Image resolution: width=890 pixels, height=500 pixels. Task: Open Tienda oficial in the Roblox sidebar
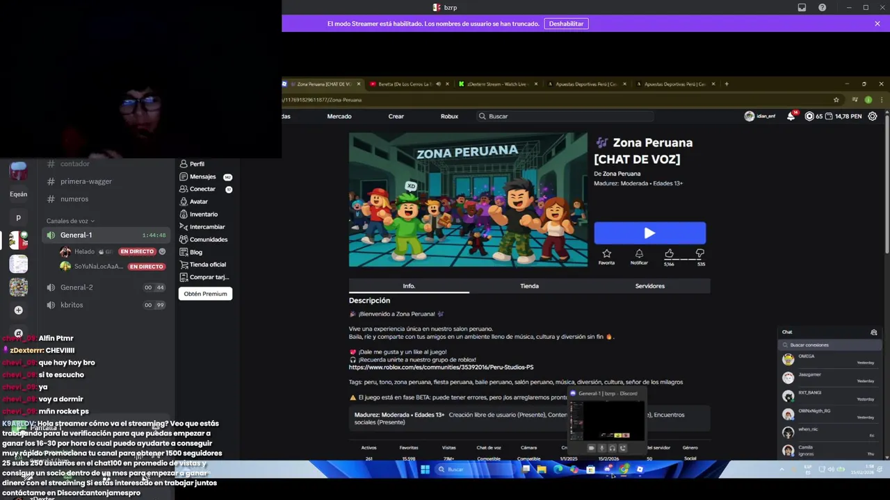click(x=202, y=265)
